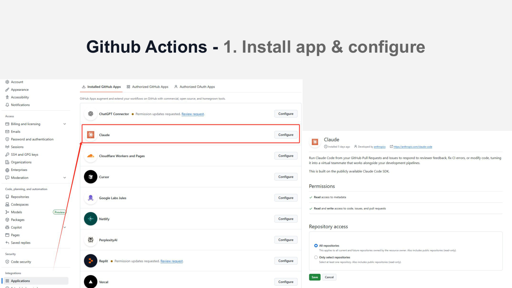The width and height of the screenshot is (512, 288).
Task: Click the ChatGPT Connector app icon
Action: click(91, 114)
